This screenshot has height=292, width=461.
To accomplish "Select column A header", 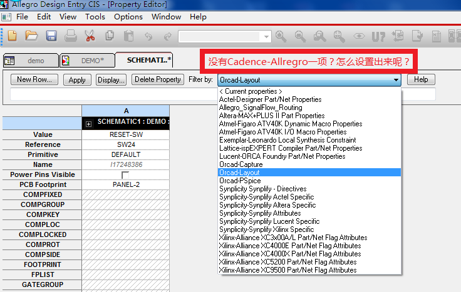I will 126,111.
